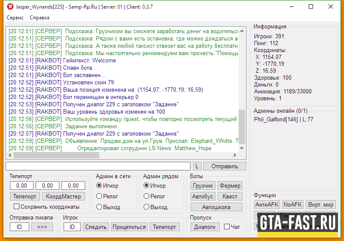The image size is (344, 241).
Task: Click the Следить button
Action: tap(95, 227)
